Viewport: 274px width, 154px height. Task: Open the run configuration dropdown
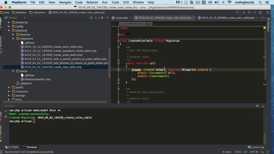click(x=238, y=12)
